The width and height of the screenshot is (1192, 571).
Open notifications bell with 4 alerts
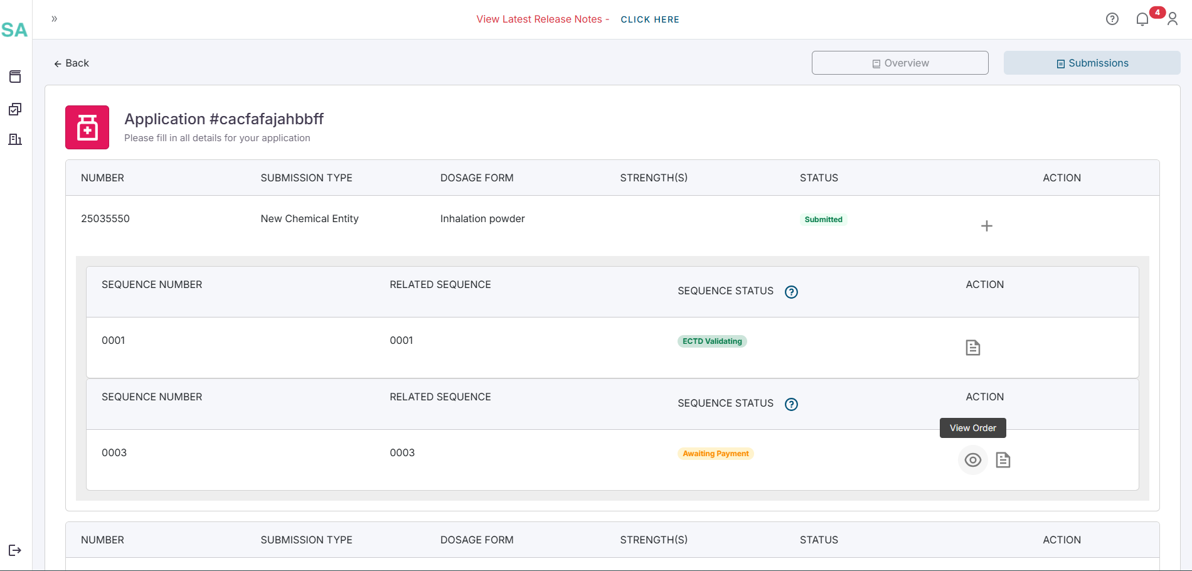pyautogui.click(x=1142, y=19)
